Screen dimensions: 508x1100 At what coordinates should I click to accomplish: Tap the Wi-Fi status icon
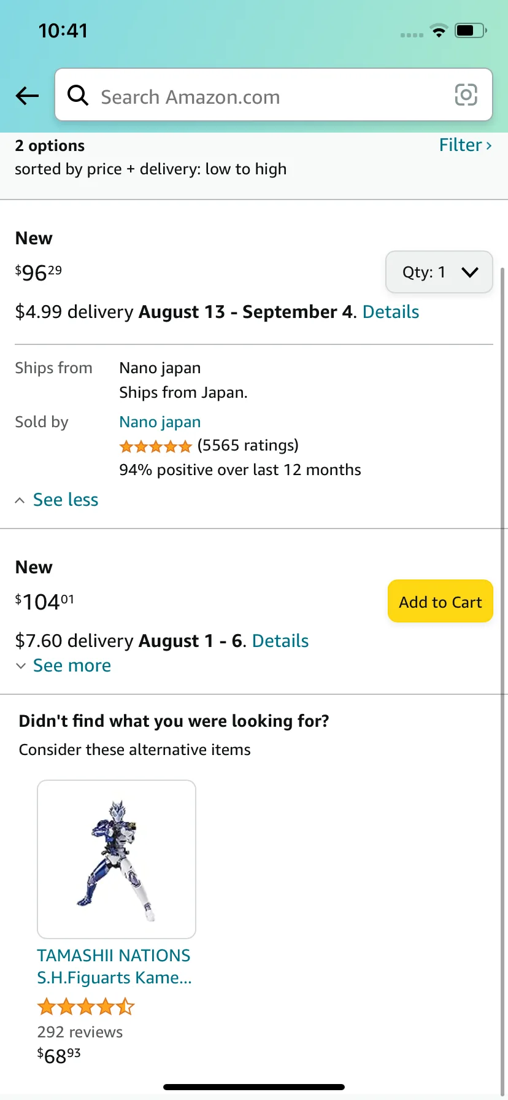click(439, 31)
